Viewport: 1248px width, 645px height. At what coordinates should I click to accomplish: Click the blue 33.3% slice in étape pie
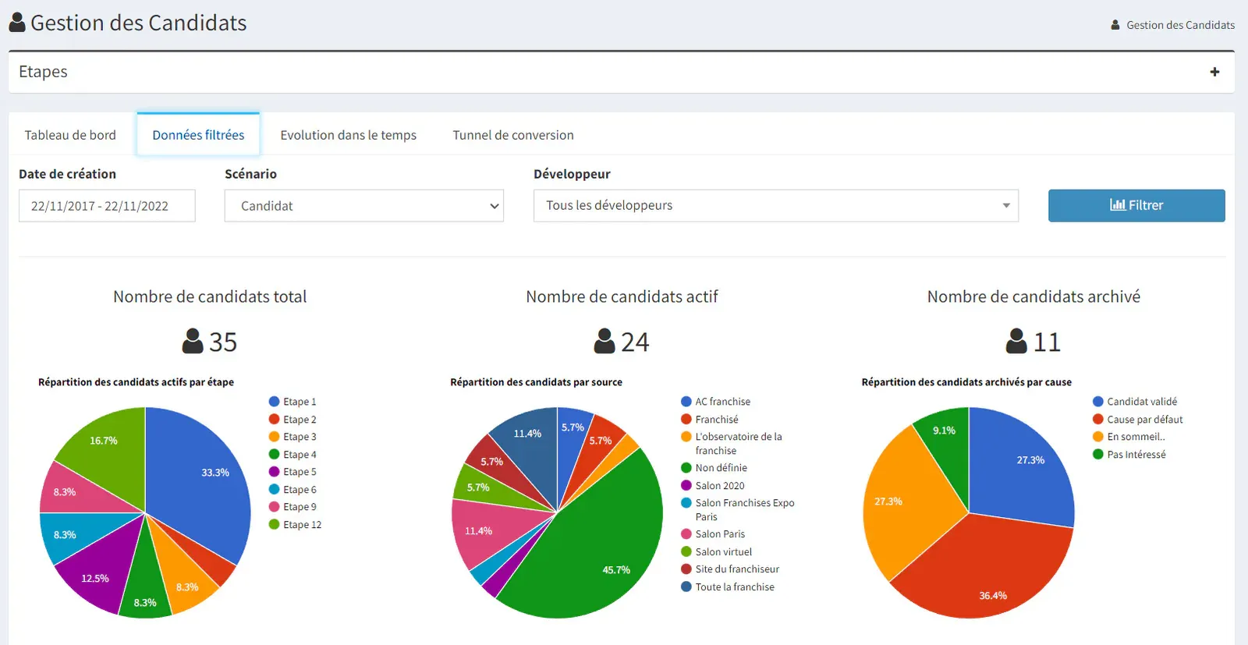click(x=203, y=476)
